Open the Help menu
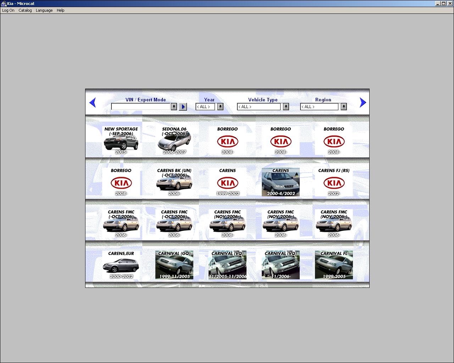 [x=61, y=10]
